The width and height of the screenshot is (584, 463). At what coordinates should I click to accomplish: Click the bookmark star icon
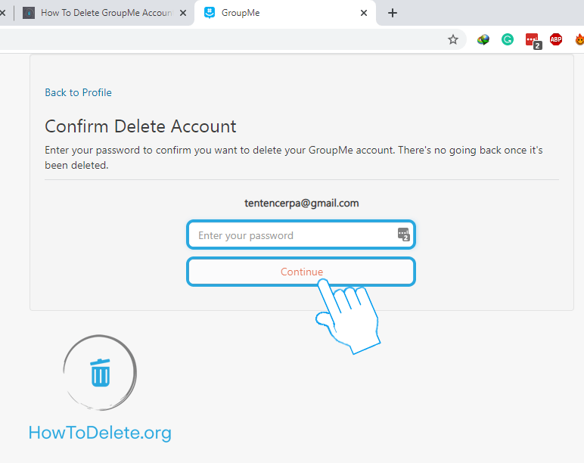pos(453,39)
